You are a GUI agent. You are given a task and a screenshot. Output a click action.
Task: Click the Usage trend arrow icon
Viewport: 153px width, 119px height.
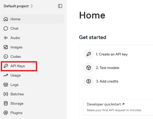click(6, 75)
